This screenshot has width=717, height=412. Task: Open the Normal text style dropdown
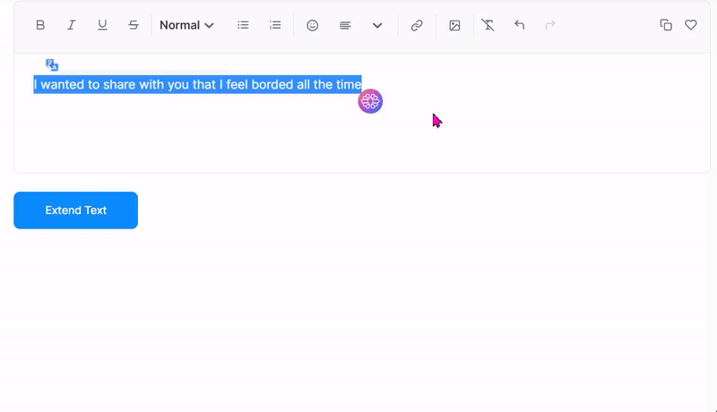pyautogui.click(x=186, y=25)
